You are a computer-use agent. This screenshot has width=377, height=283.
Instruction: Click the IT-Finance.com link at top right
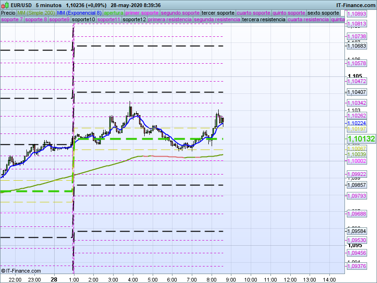[356, 5]
